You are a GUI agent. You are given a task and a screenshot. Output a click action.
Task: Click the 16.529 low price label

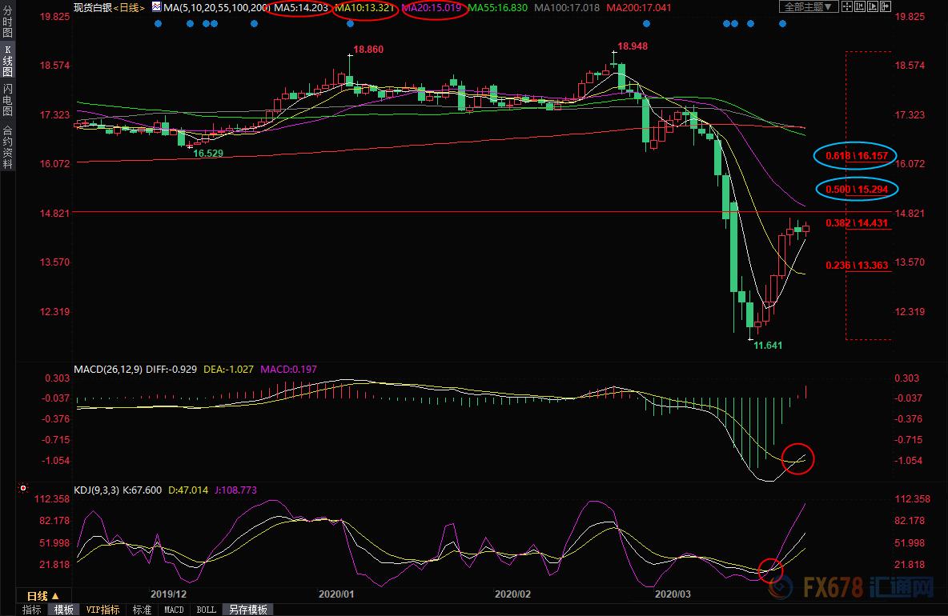tap(208, 154)
